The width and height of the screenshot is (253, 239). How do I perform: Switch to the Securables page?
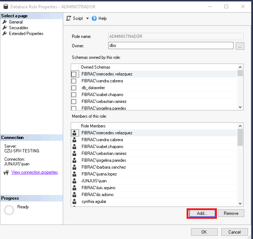(19, 28)
